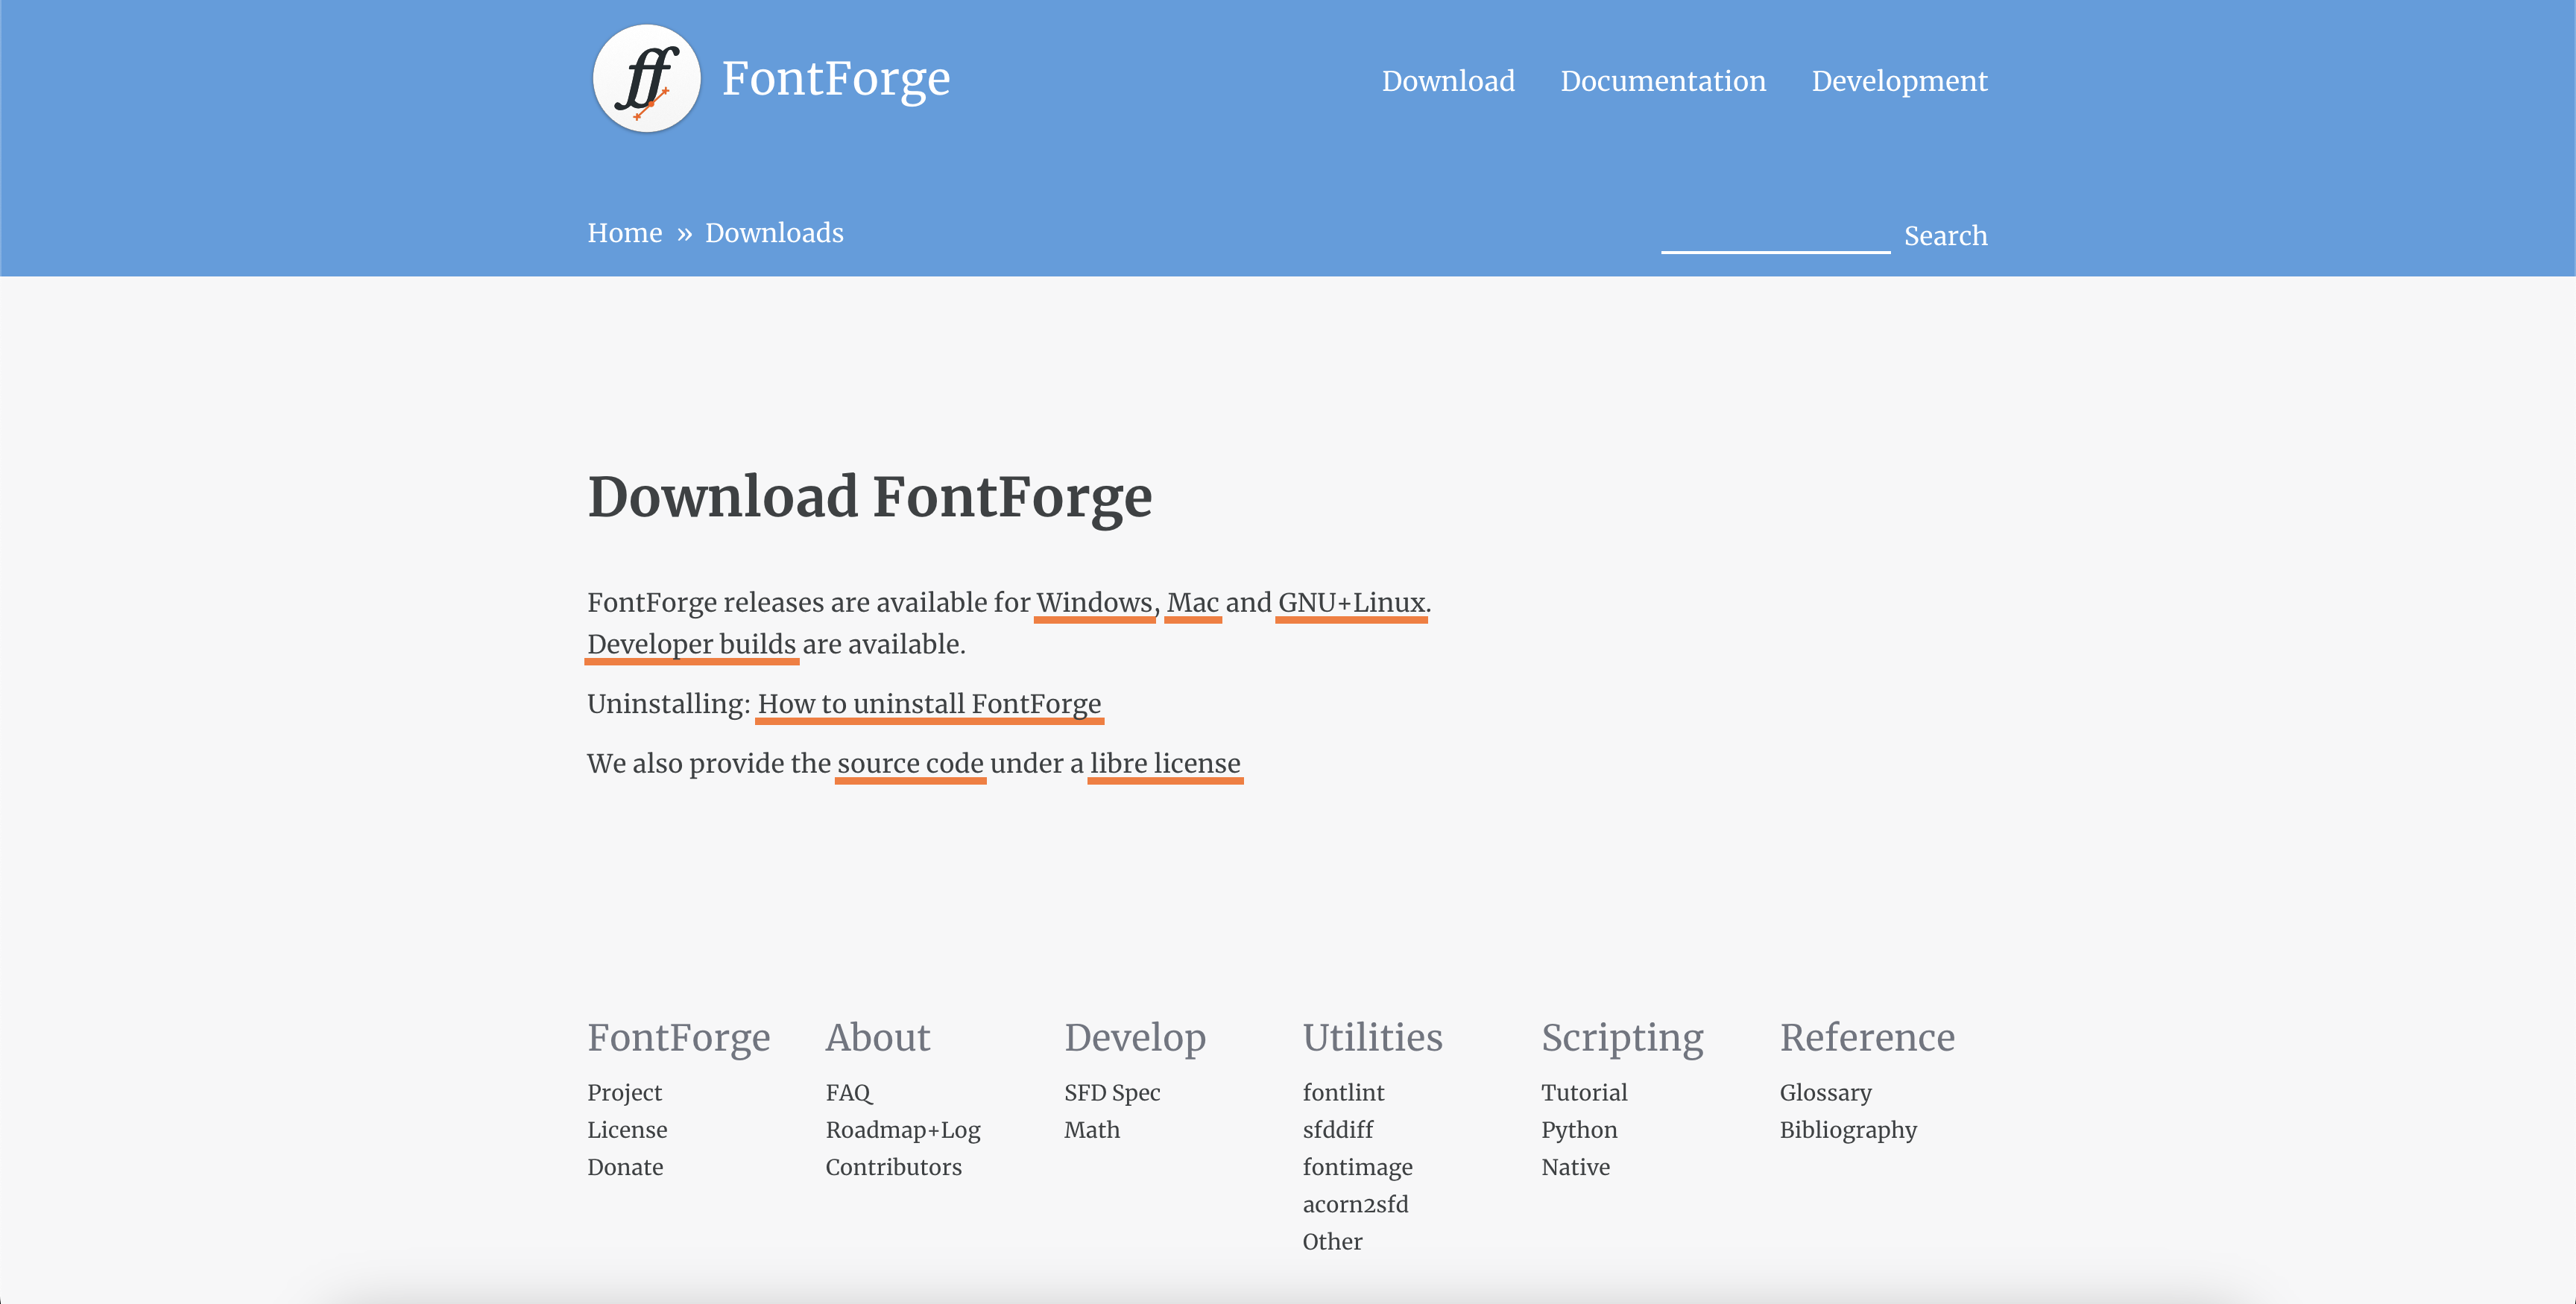
Task: Open the Mac download link
Action: [1192, 603]
